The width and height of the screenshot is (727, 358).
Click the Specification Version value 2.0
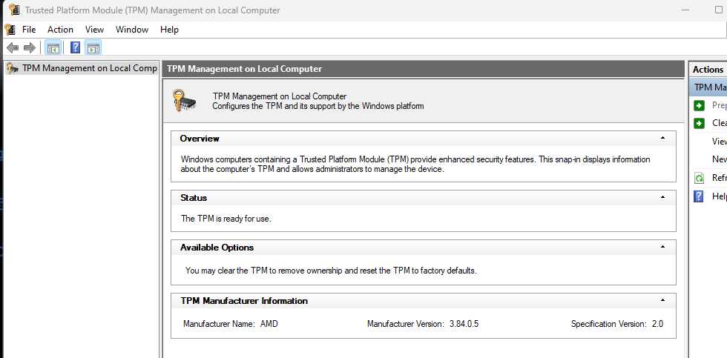click(x=657, y=324)
